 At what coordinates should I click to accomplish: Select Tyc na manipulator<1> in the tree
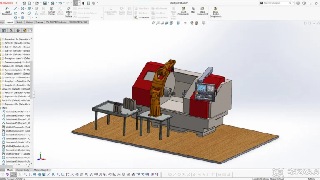point(16,70)
